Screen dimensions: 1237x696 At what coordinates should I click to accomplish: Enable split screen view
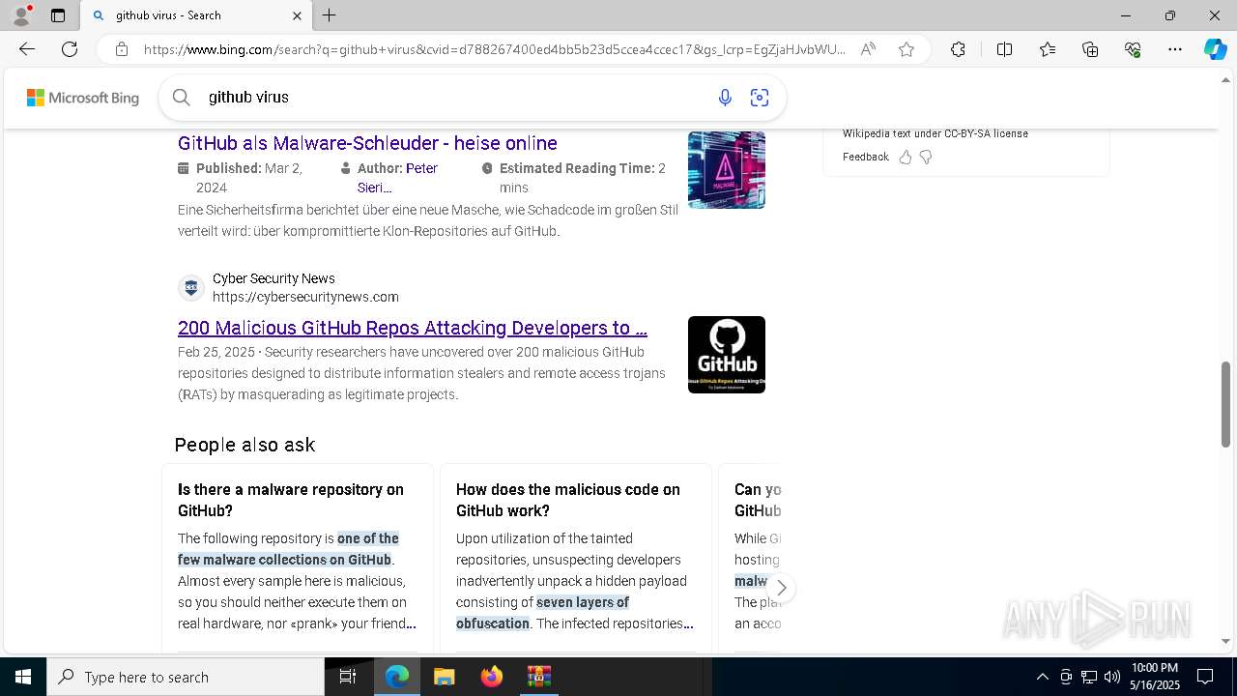1004,49
